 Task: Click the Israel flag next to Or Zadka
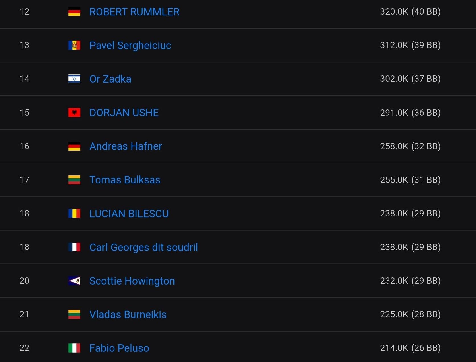[74, 79]
